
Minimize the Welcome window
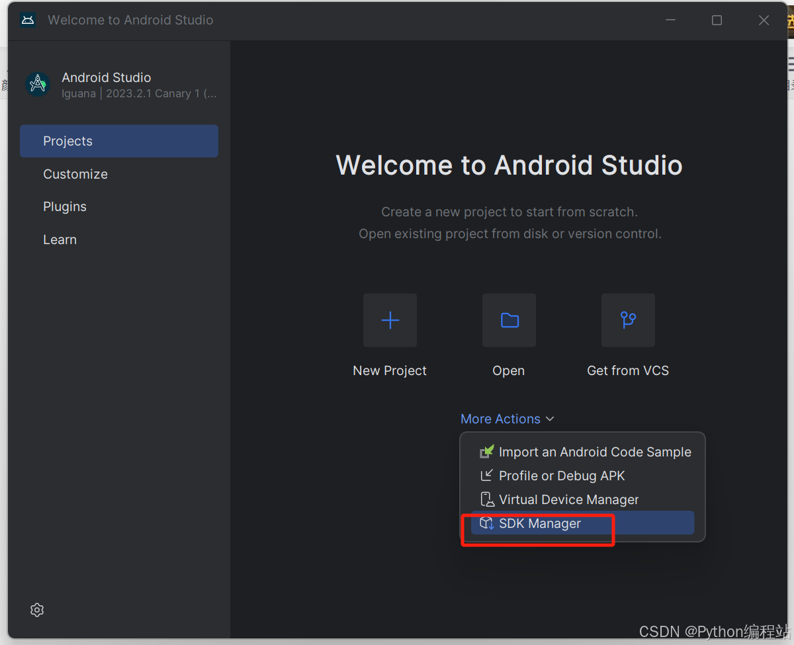coord(671,21)
